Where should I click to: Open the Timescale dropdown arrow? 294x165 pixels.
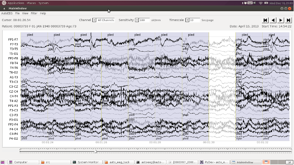click(x=187, y=20)
